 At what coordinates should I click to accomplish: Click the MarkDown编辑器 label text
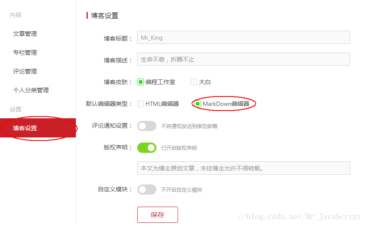tap(226, 104)
